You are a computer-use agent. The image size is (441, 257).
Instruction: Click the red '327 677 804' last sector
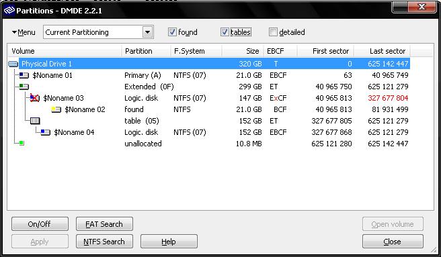coord(388,98)
